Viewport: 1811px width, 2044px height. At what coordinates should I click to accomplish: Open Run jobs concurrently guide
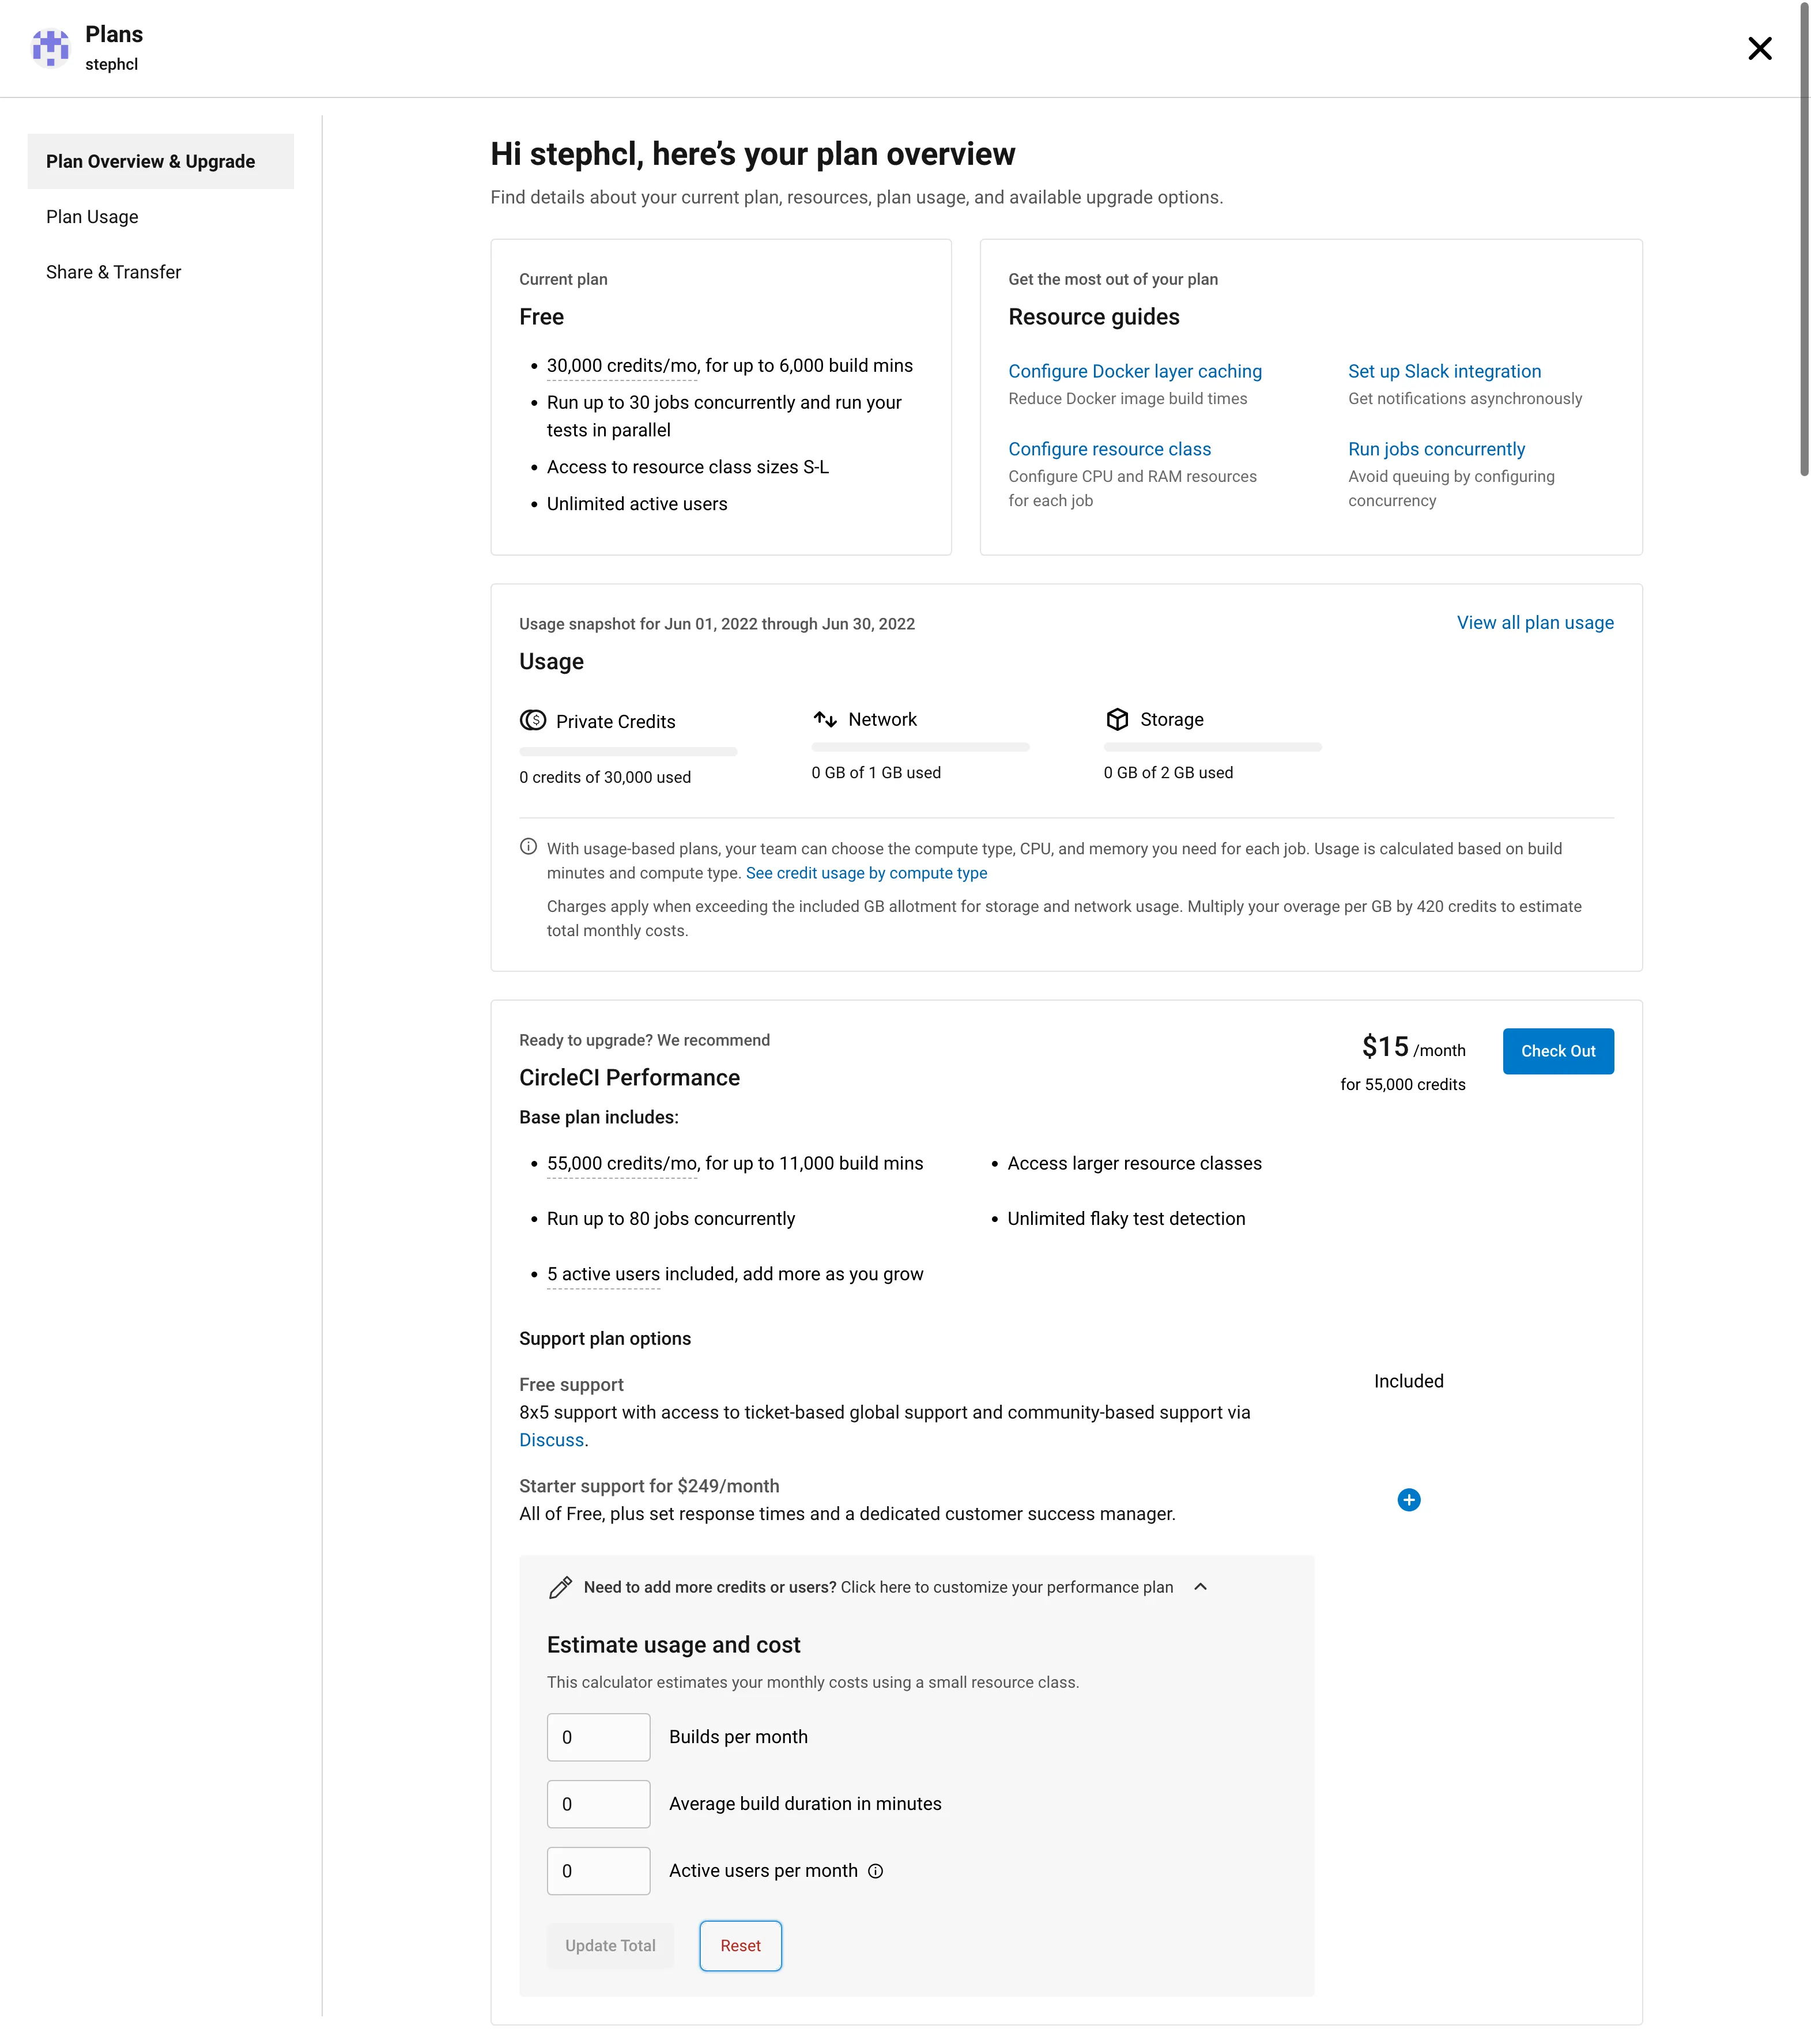tap(1436, 449)
